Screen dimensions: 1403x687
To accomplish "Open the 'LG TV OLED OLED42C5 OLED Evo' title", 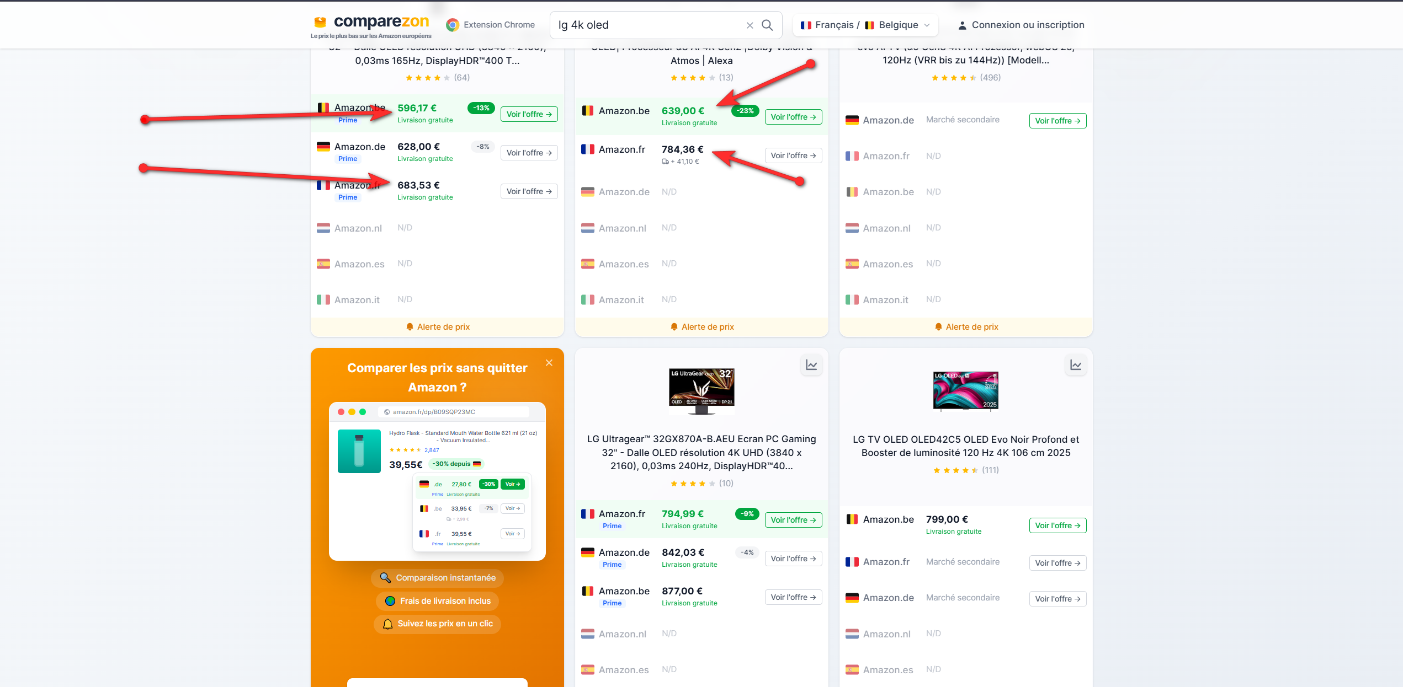I will (966, 446).
